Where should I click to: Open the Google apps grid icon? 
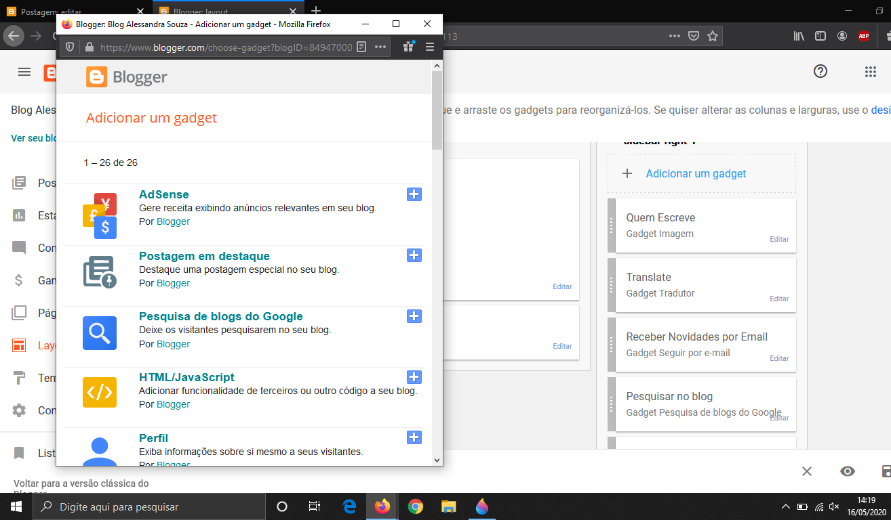point(871,72)
